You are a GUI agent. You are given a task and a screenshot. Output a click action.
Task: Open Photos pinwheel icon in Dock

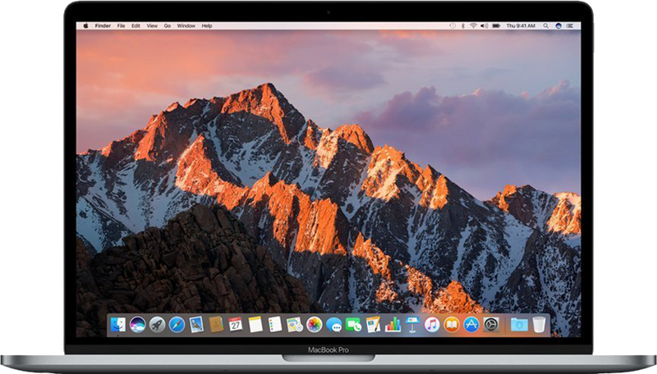pos(315,324)
